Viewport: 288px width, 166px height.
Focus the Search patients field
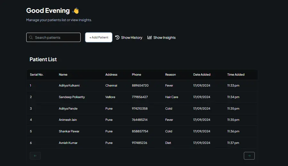click(x=53, y=37)
